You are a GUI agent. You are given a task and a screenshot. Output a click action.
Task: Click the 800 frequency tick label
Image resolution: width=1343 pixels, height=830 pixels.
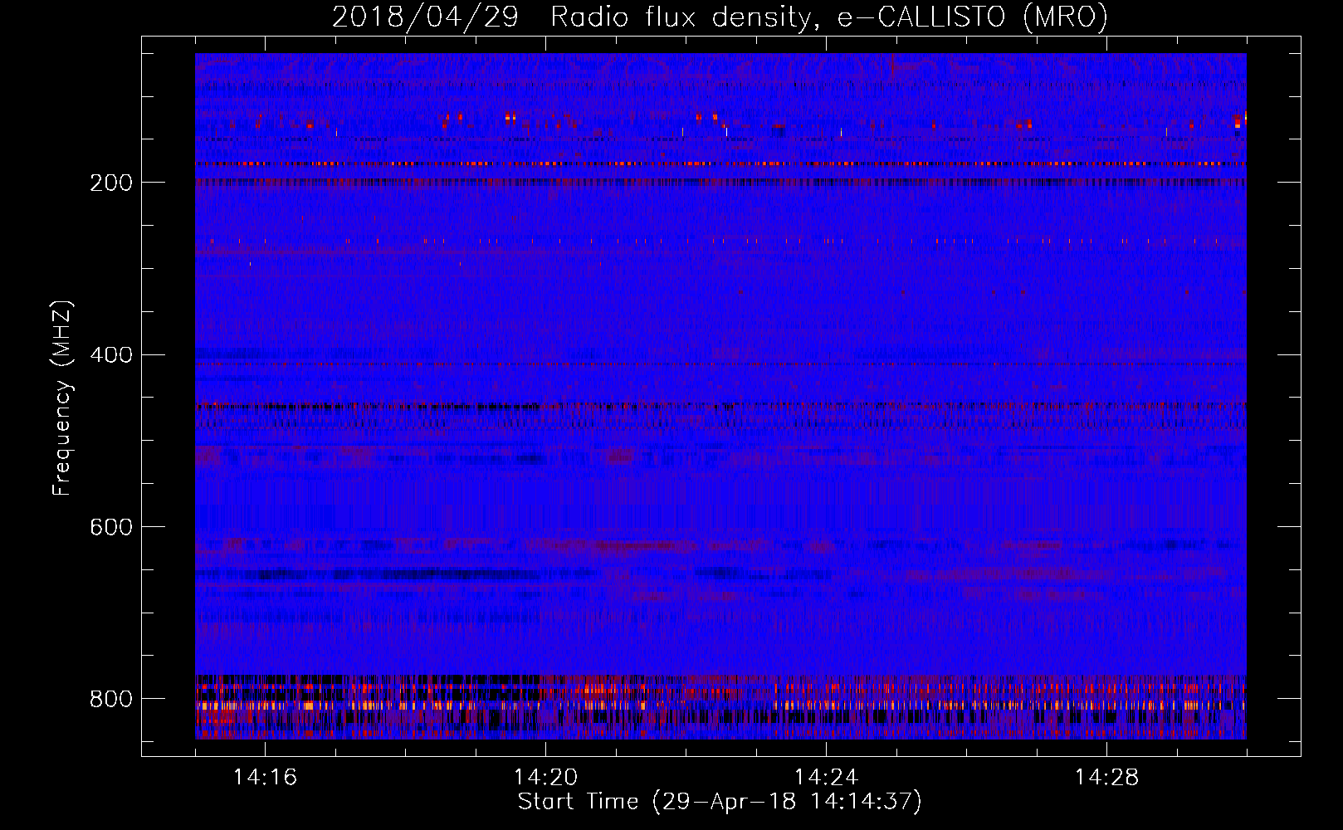click(x=111, y=699)
